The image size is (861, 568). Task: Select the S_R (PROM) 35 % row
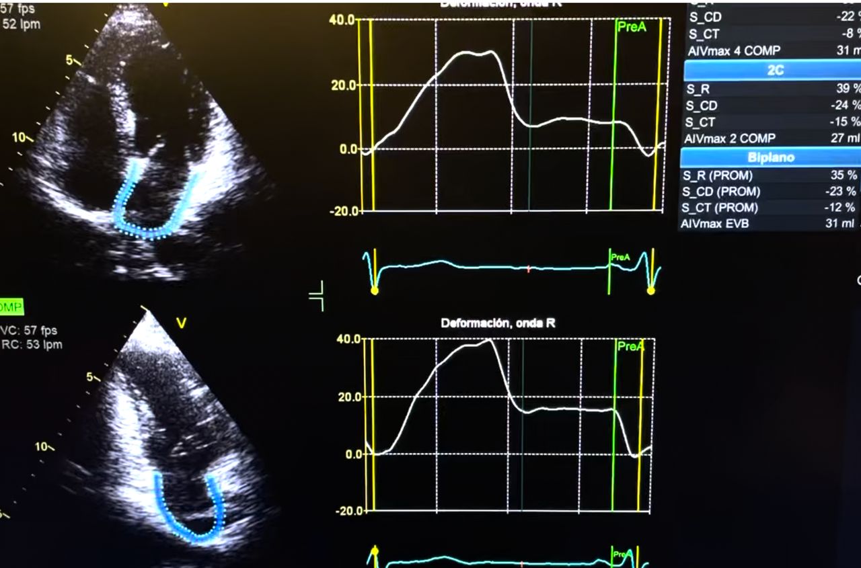[771, 175]
